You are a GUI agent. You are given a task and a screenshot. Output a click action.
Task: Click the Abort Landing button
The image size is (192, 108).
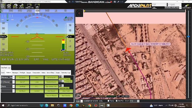[x=66, y=96]
